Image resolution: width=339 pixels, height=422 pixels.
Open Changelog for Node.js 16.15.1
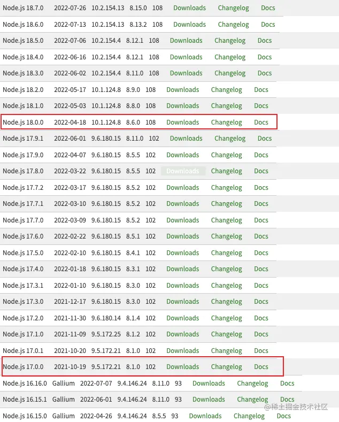point(252,400)
